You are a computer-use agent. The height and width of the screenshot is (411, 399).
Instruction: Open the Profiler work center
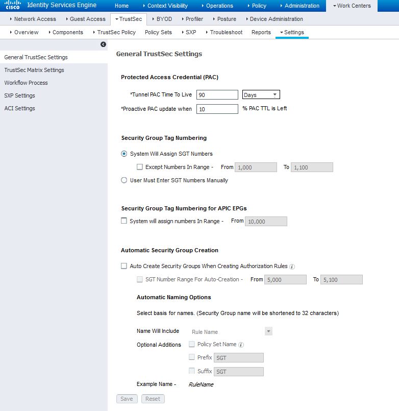click(x=192, y=19)
